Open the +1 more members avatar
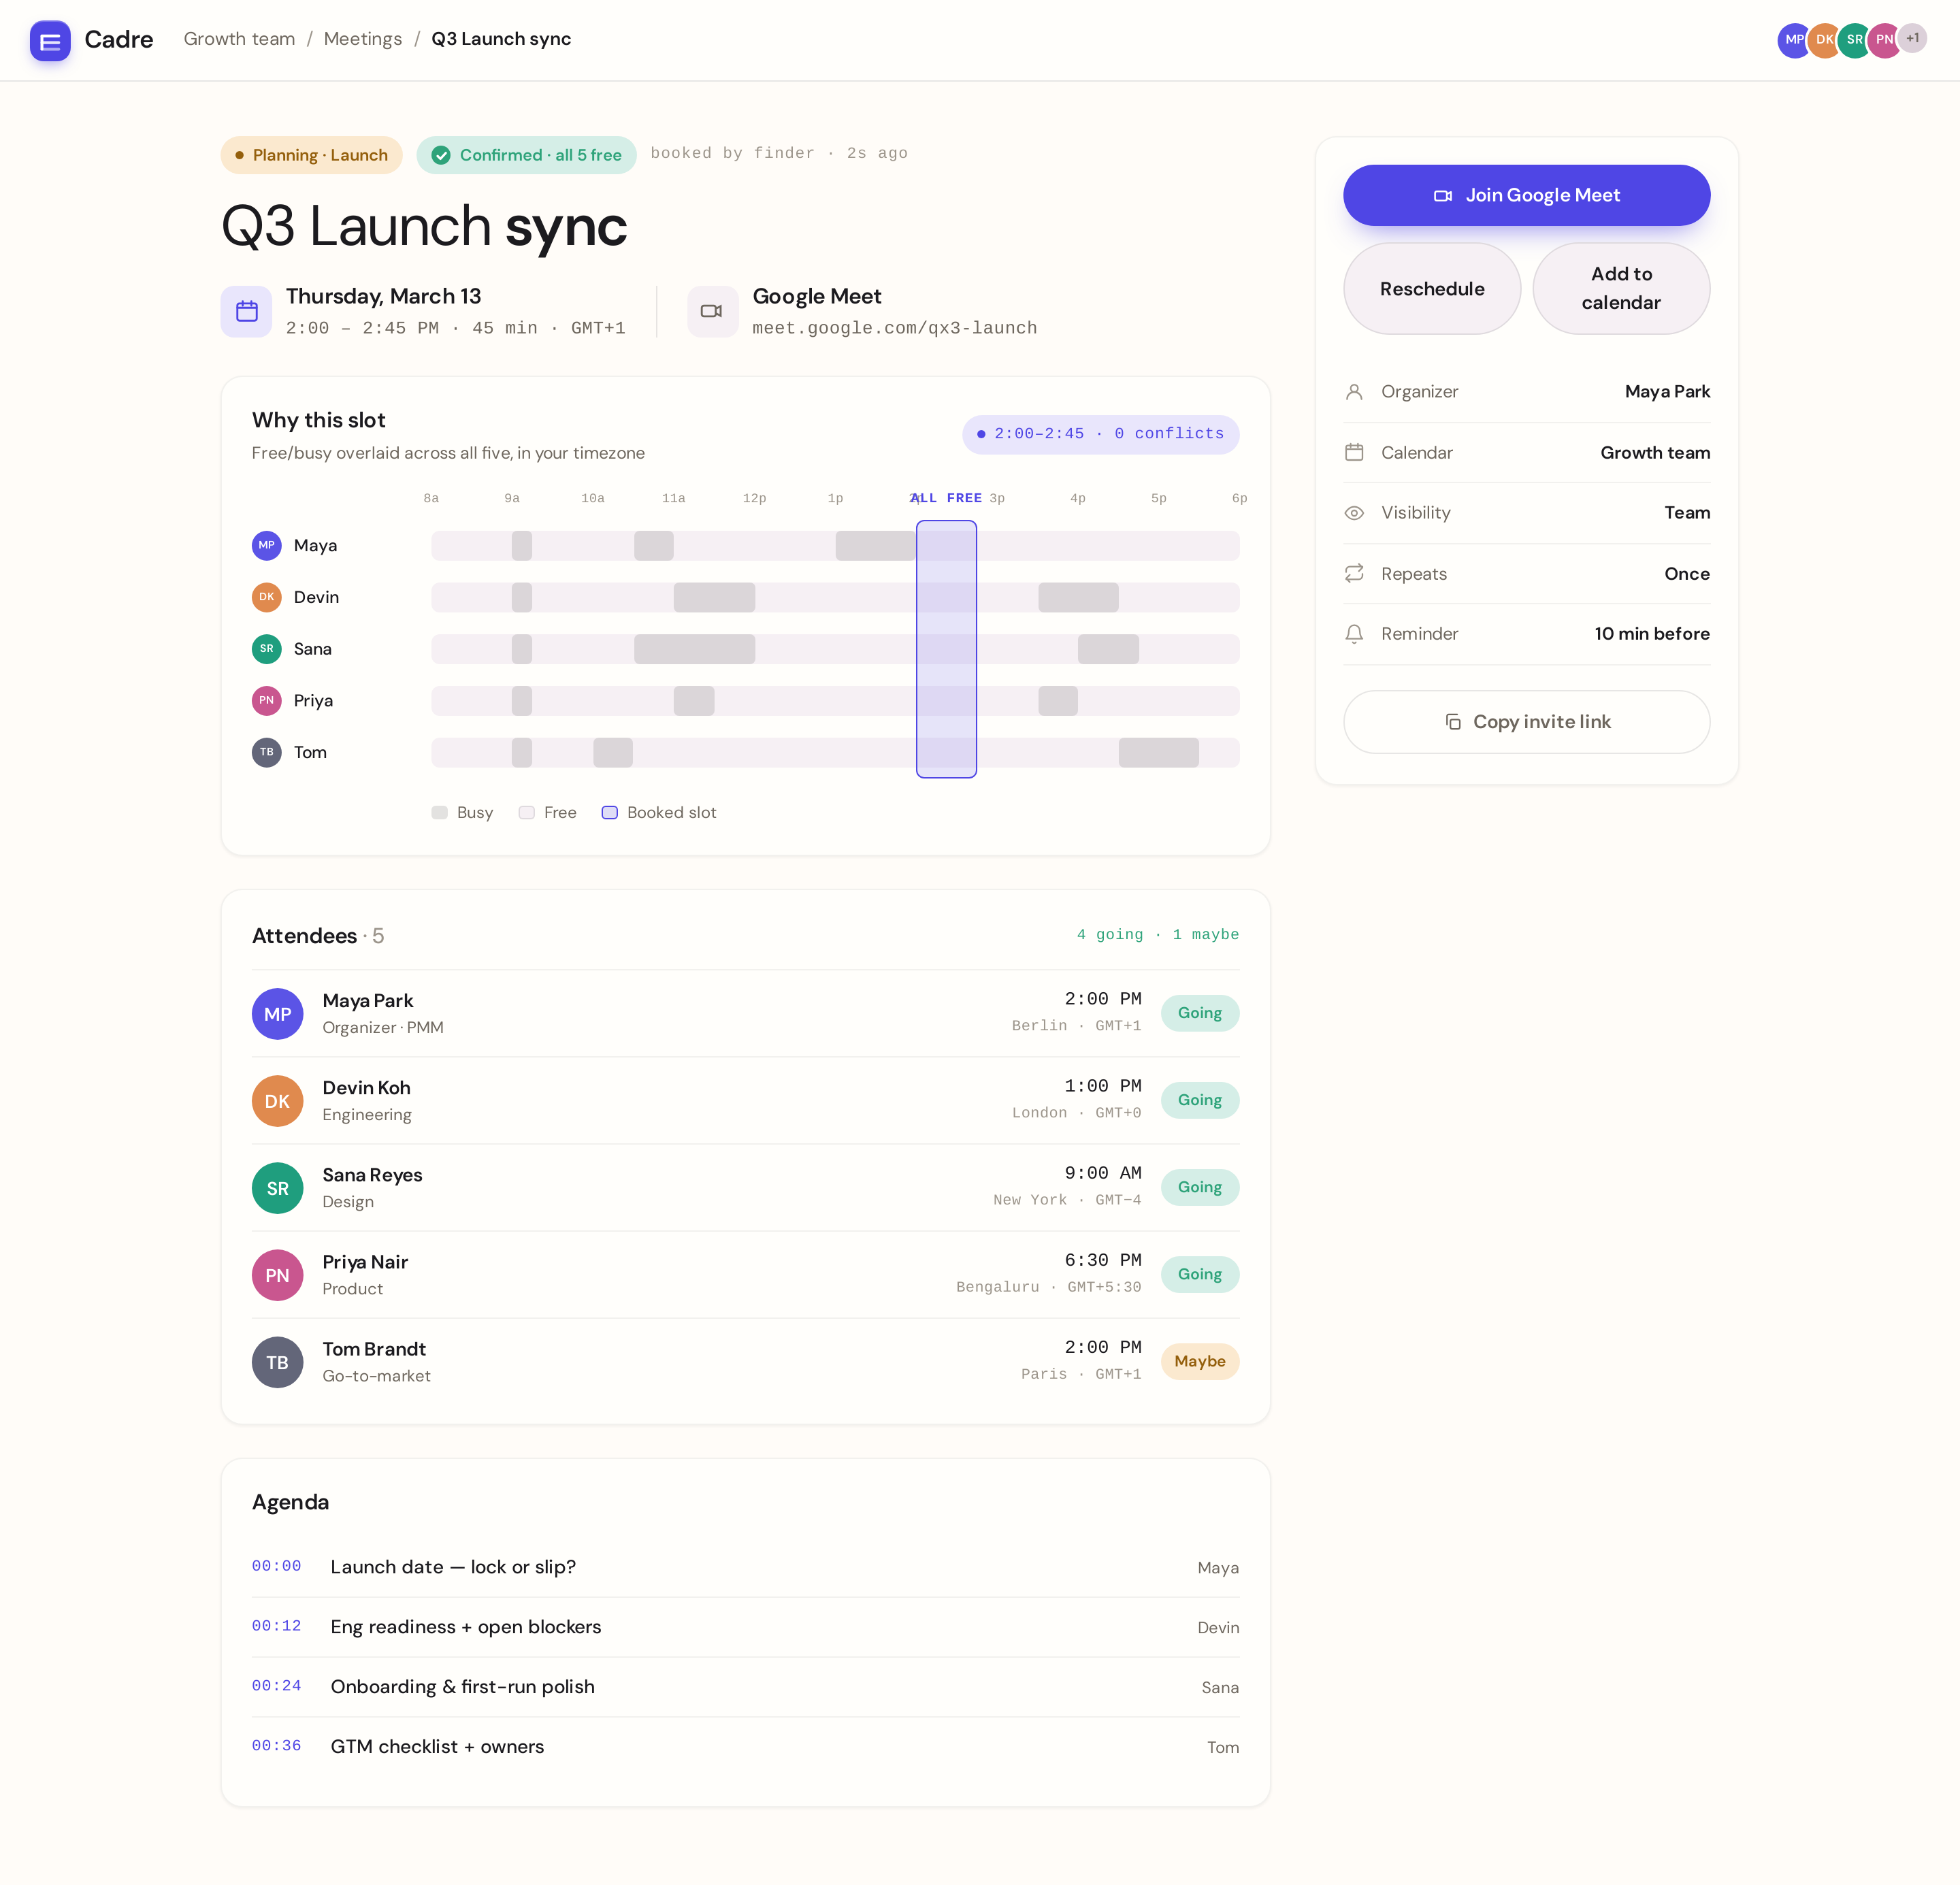The image size is (1960, 1885). tap(1912, 39)
